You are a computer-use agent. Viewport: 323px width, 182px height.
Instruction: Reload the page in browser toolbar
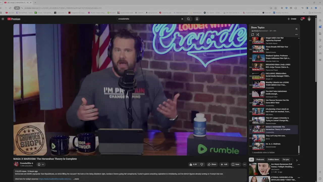tap(10, 8)
